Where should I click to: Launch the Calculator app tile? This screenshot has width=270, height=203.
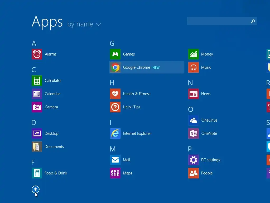[37, 81]
